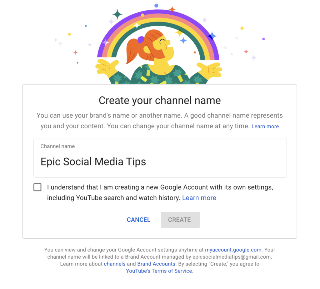This screenshot has height=289, width=320.
Task: Open the Brand Accounts link
Action: point(156,264)
